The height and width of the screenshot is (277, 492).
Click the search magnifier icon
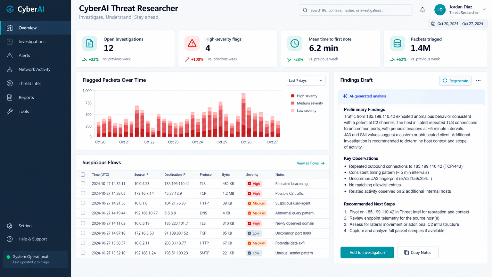(305, 10)
